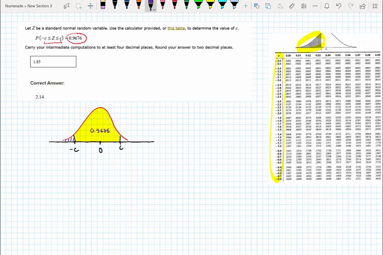This screenshot has width=383, height=255.
Task: Open the overflow ellipsis menu
Action: pos(315,6)
